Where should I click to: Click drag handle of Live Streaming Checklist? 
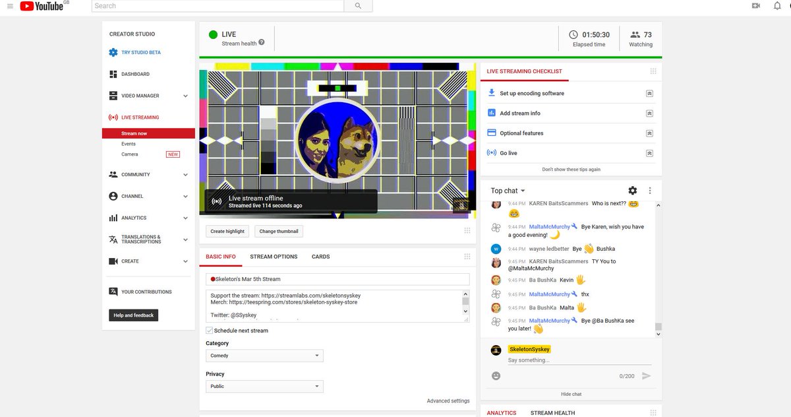[x=653, y=71]
